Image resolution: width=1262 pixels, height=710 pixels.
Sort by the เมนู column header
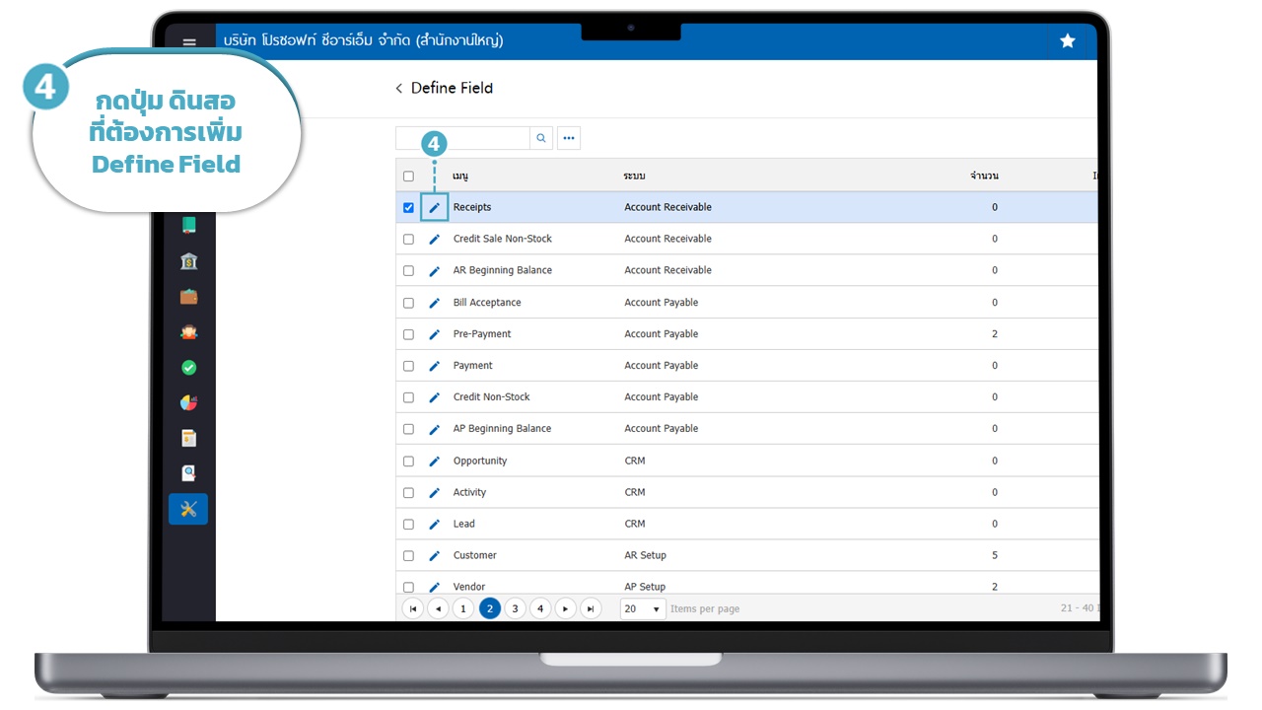(x=460, y=177)
